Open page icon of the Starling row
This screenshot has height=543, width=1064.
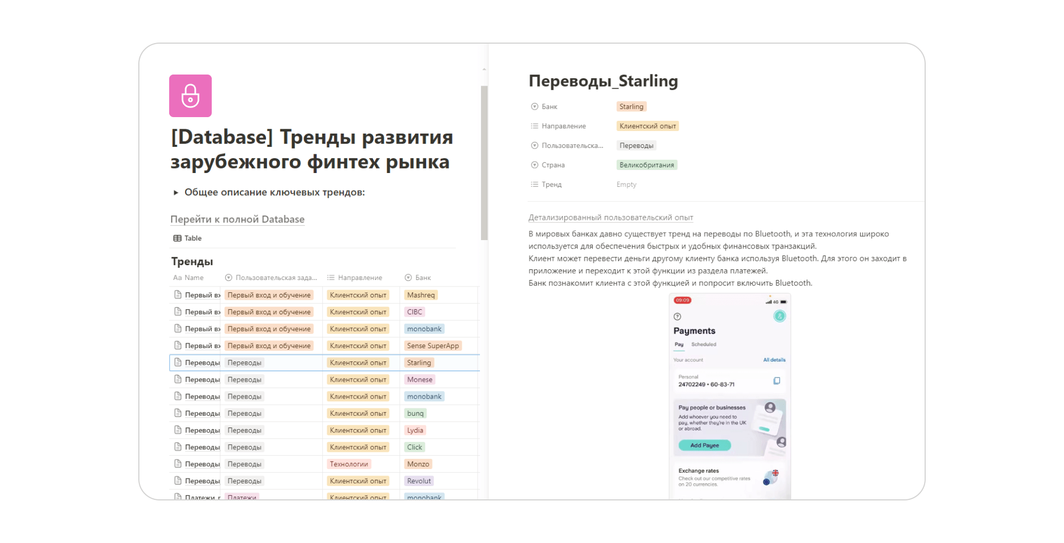coord(178,363)
